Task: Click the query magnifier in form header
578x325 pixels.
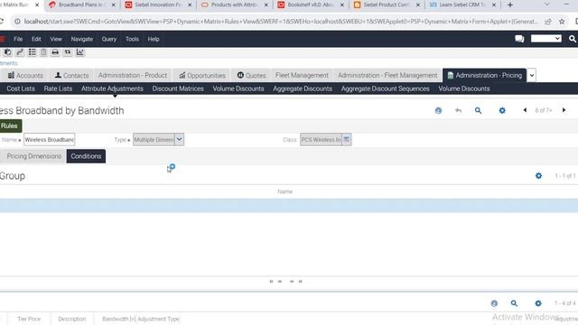Action: point(478,110)
